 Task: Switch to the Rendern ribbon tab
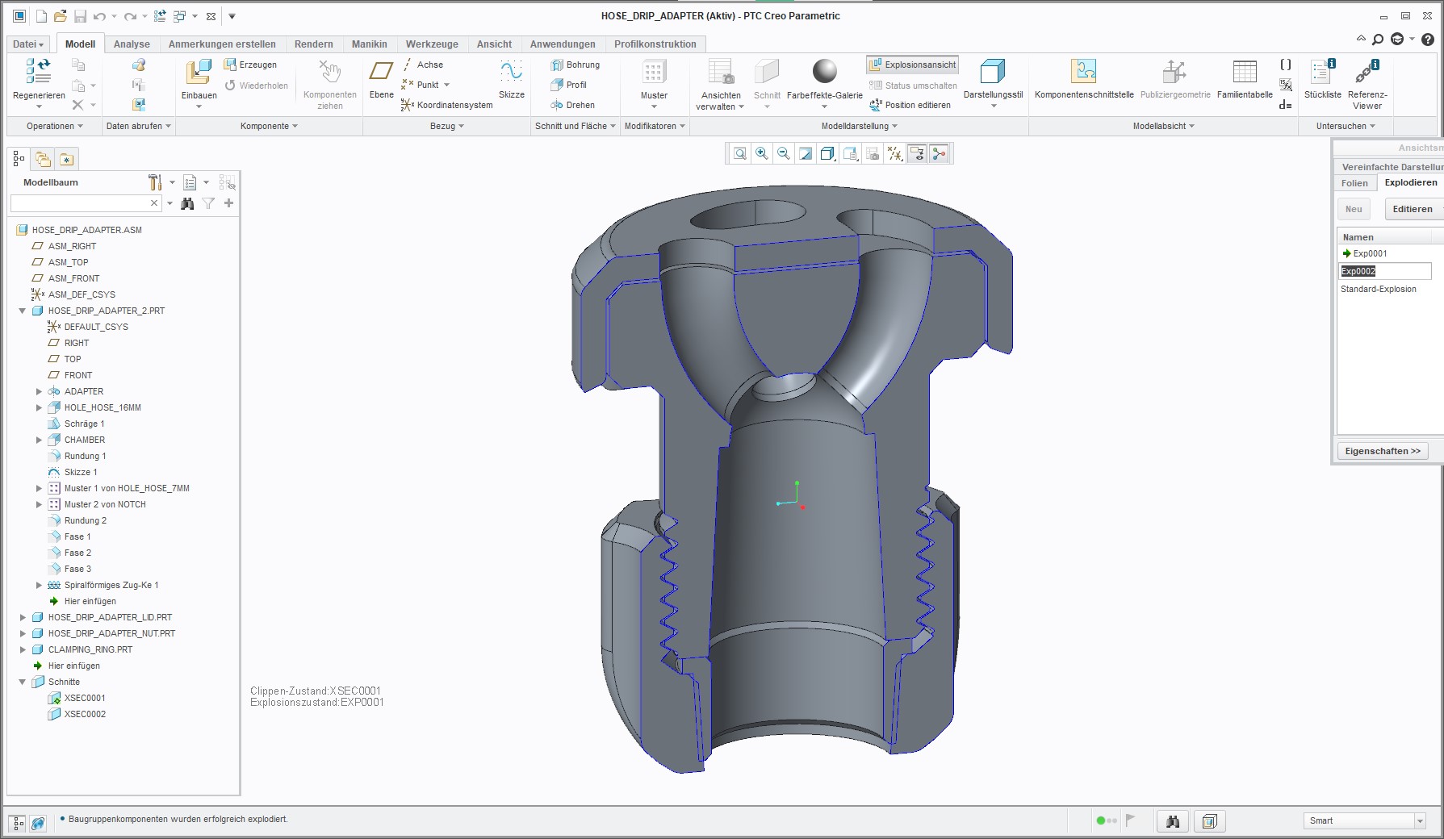[x=314, y=44]
